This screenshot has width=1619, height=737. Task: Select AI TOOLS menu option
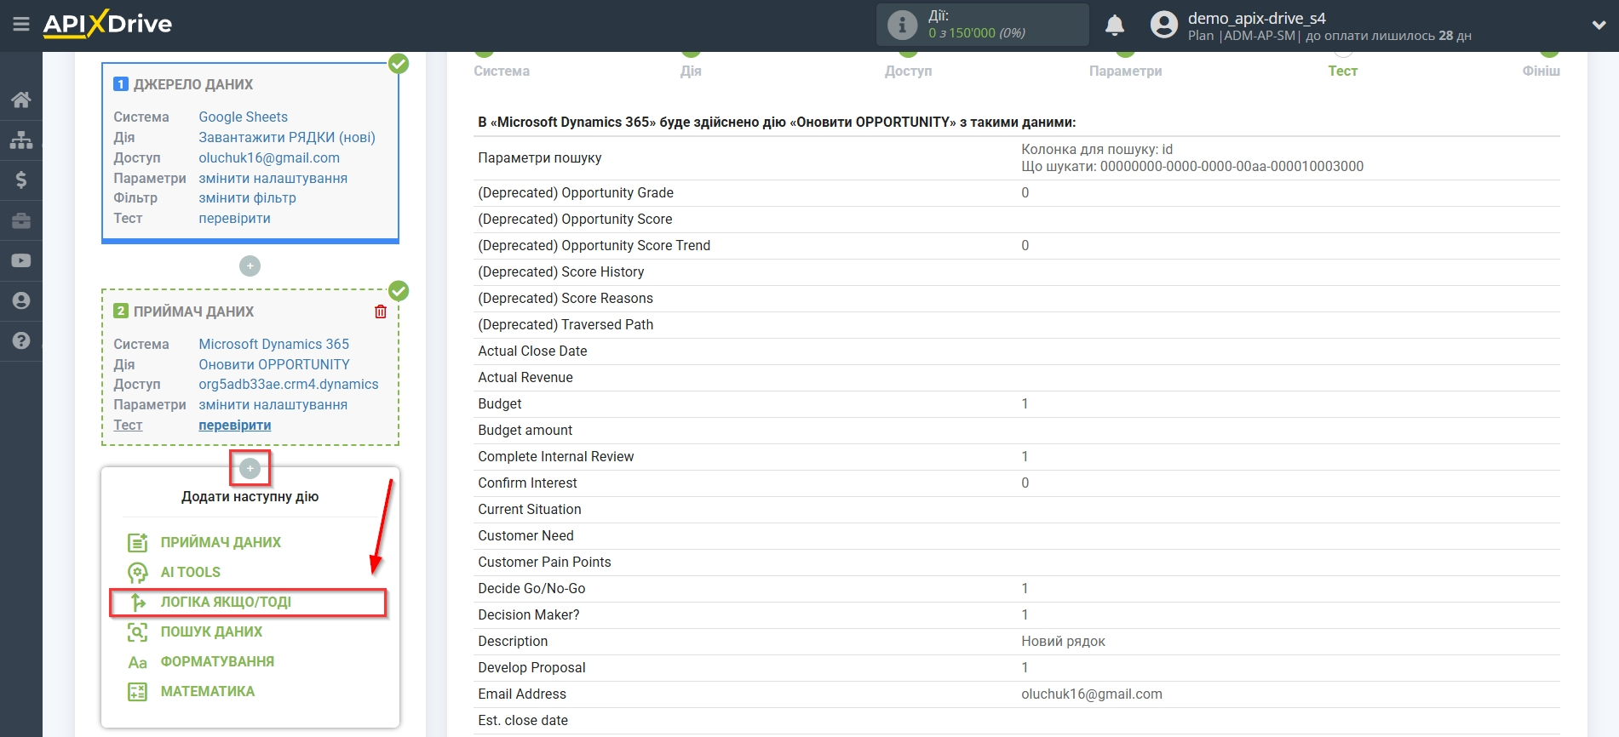click(x=191, y=572)
